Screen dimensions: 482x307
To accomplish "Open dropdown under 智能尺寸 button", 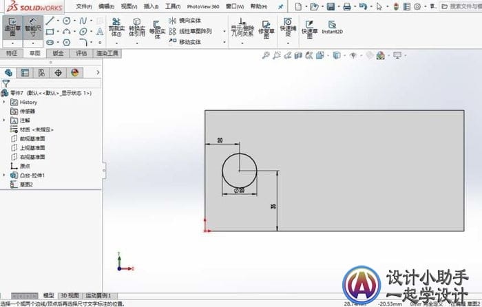I will 33,43.
